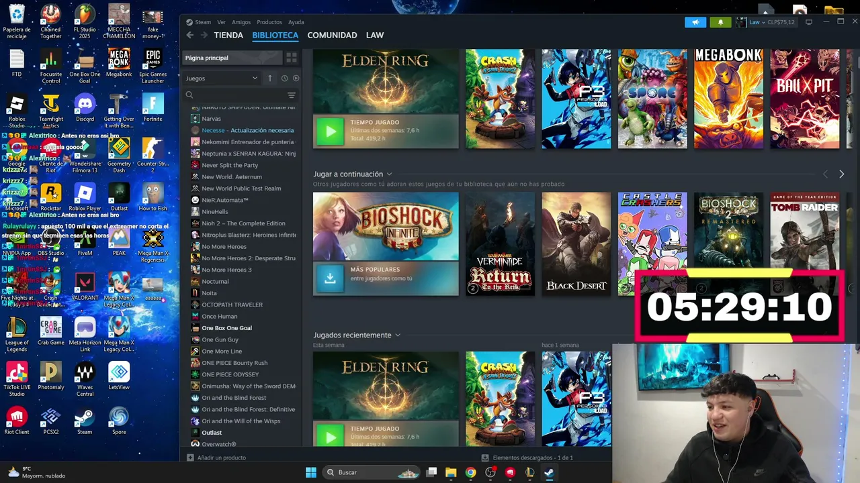Screen dimensions: 860x483
Task: Open Elementos descargados downloads status
Action: [527, 458]
